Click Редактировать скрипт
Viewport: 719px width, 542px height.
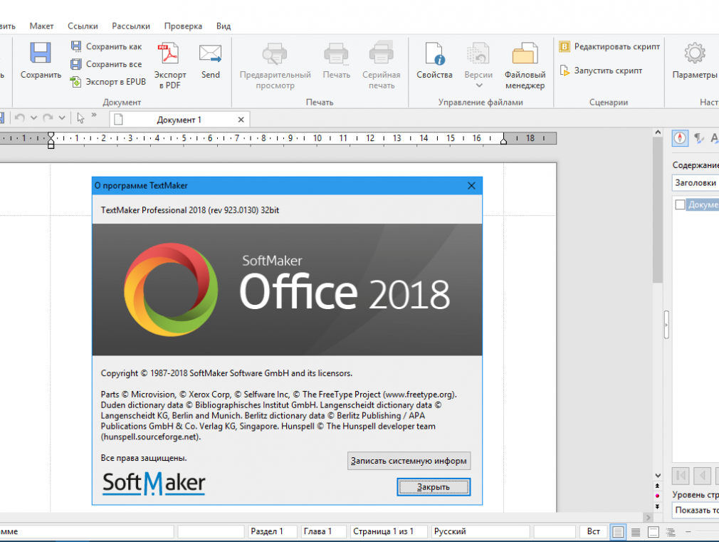pos(609,46)
